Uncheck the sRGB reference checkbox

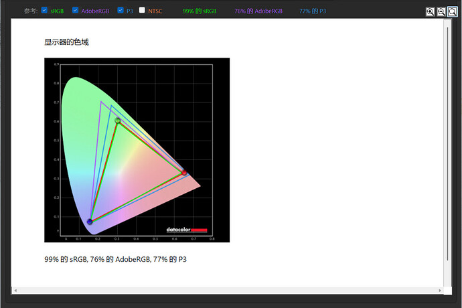(44, 10)
